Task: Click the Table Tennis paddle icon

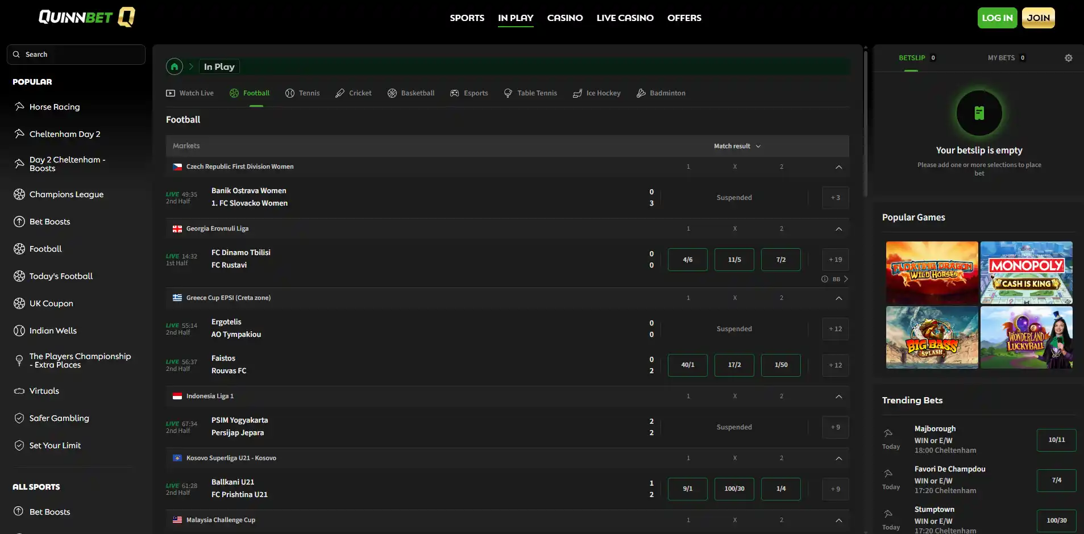Action: coord(508,93)
